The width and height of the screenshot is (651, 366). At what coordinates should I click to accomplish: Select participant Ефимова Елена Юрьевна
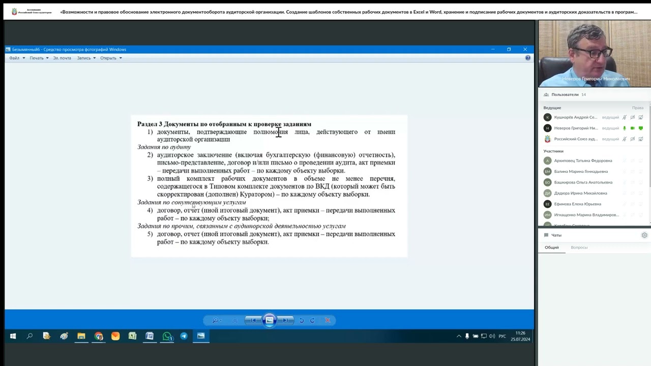[577, 204]
